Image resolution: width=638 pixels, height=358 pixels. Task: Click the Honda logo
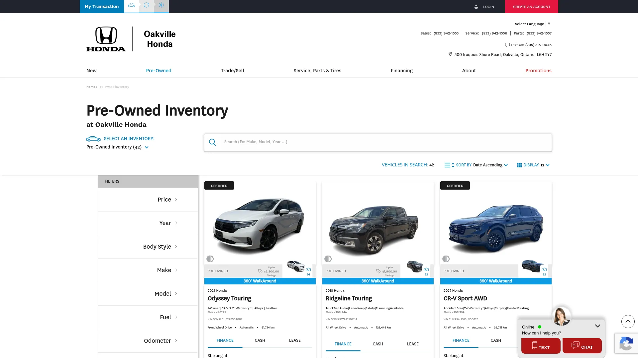[x=106, y=39]
